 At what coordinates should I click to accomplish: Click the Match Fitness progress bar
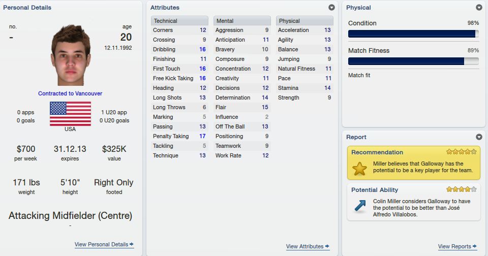click(x=413, y=61)
